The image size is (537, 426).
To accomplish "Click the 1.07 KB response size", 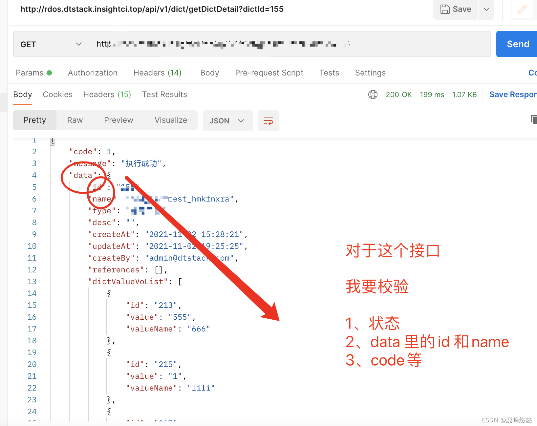I will coord(464,95).
